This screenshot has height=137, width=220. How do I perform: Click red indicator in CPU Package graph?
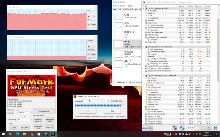pyautogui.click(x=89, y=17)
